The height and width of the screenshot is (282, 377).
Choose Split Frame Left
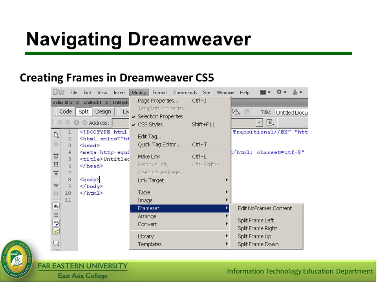266,221
